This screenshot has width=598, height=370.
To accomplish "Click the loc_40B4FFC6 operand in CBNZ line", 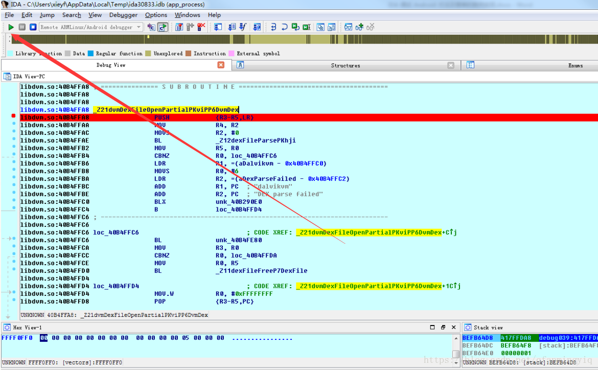I will point(254,156).
